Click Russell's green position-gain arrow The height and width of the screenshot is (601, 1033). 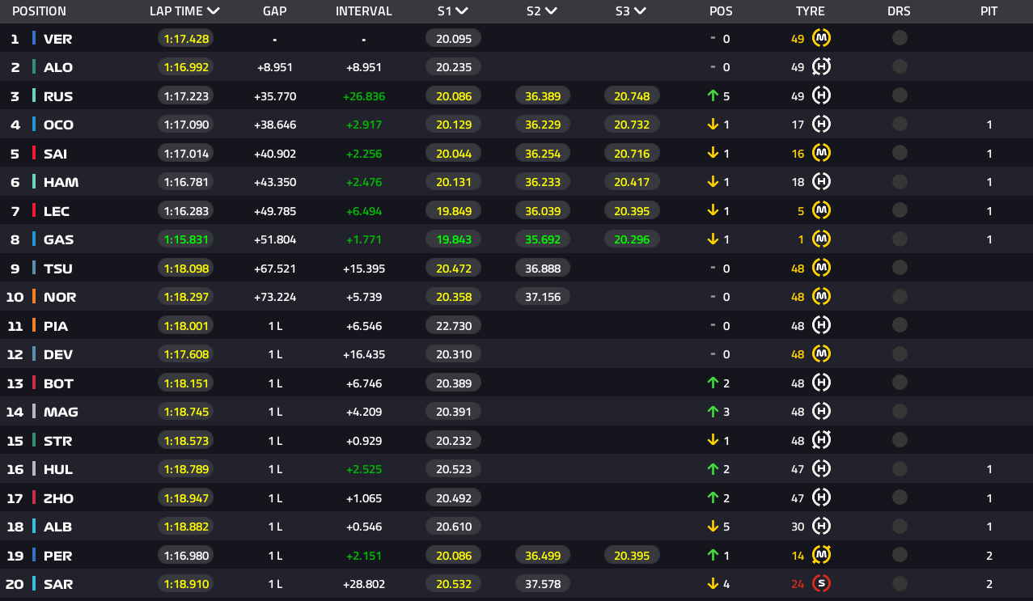tap(713, 96)
